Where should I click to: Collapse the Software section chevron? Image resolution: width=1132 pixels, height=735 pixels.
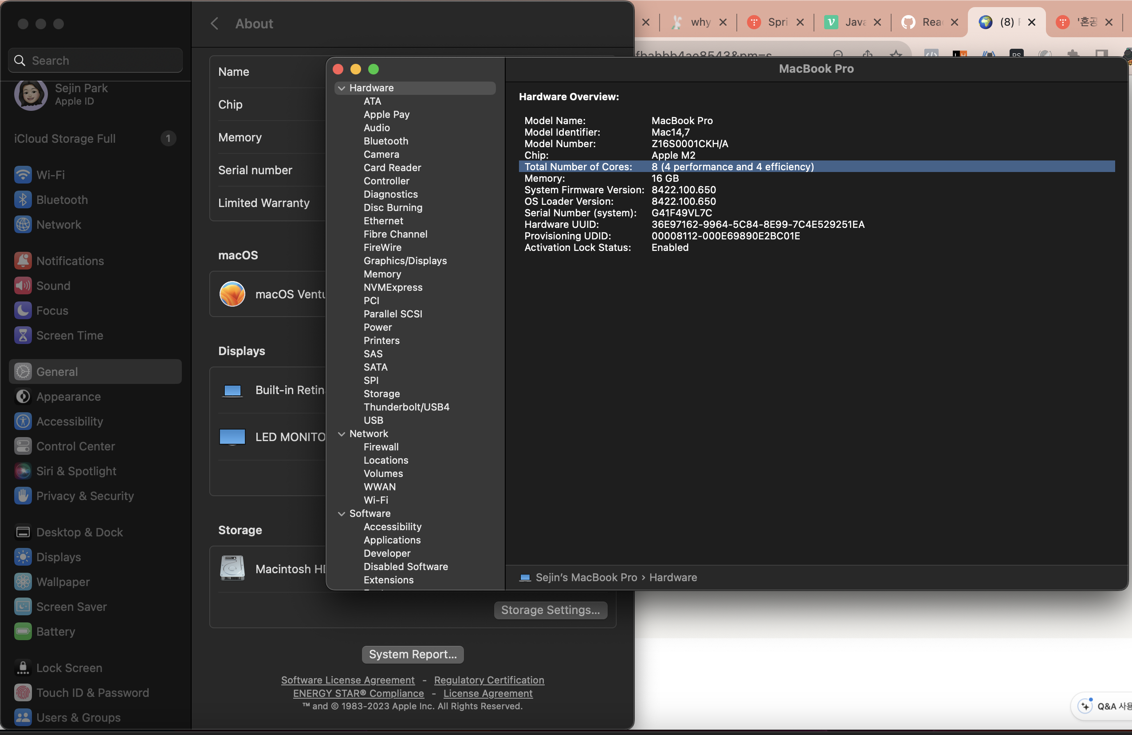(342, 513)
